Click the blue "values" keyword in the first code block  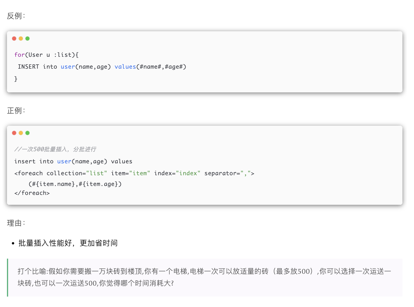coord(125,67)
